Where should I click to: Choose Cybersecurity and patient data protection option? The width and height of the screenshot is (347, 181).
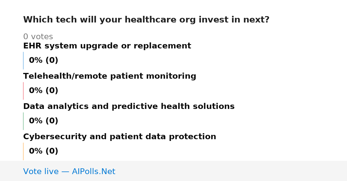click(119, 137)
